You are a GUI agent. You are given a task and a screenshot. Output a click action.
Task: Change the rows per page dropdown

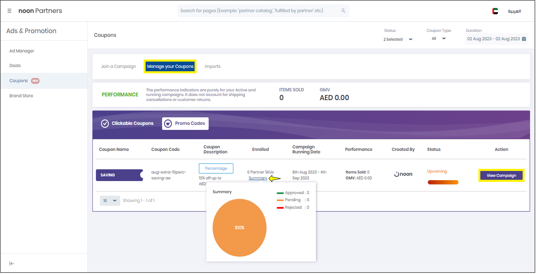110,201
